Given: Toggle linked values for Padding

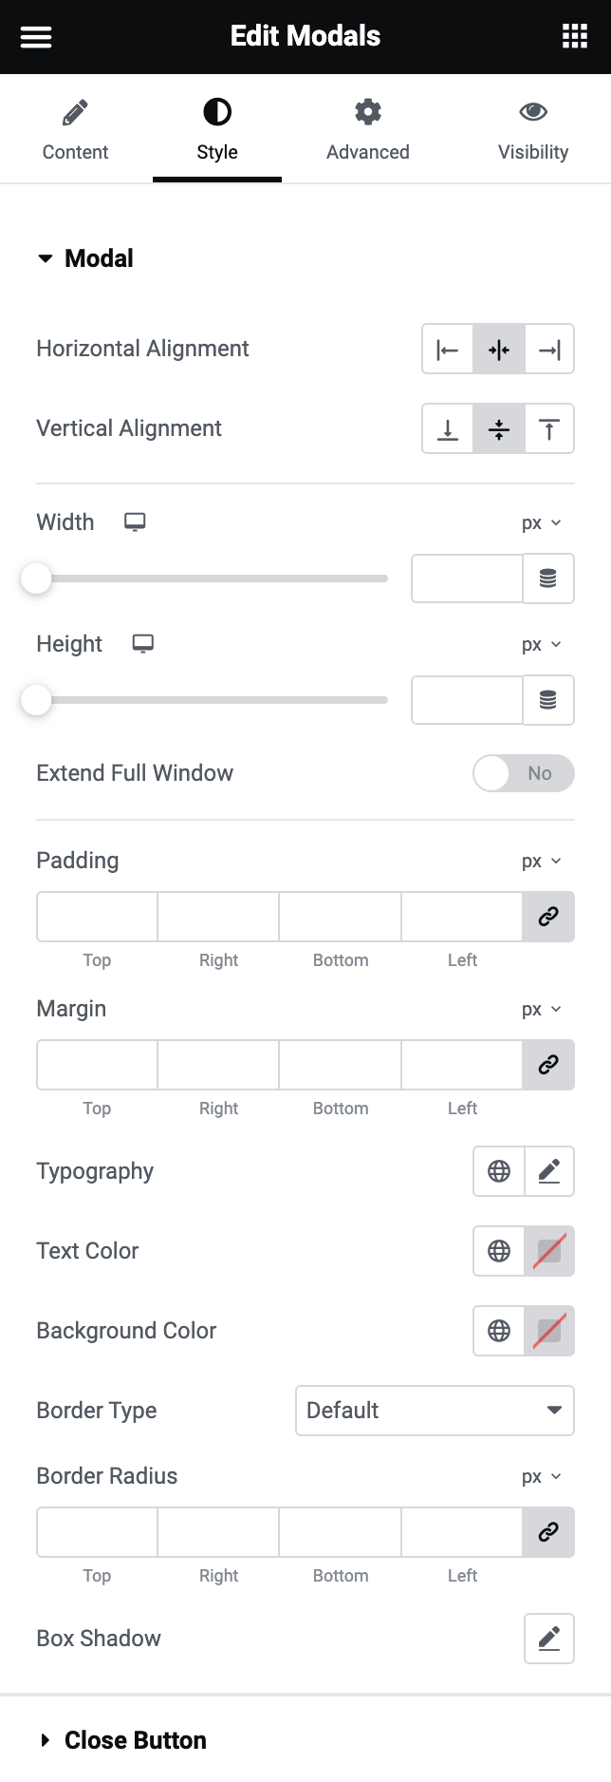Looking at the screenshot, I should pos(548,917).
